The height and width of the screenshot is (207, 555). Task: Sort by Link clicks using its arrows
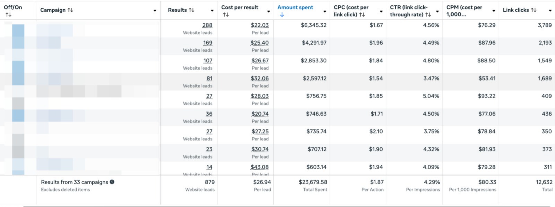pyautogui.click(x=533, y=10)
